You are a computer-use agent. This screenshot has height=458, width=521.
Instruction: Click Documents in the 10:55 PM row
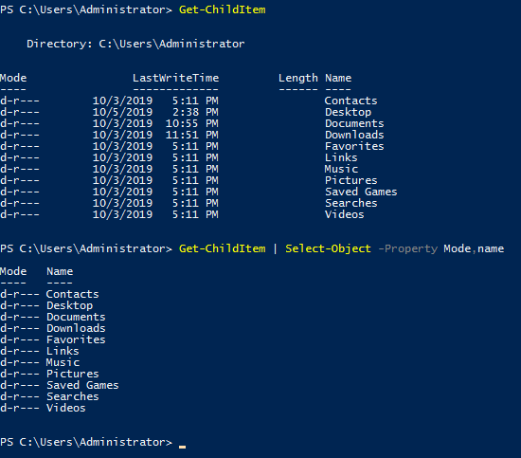(x=354, y=123)
